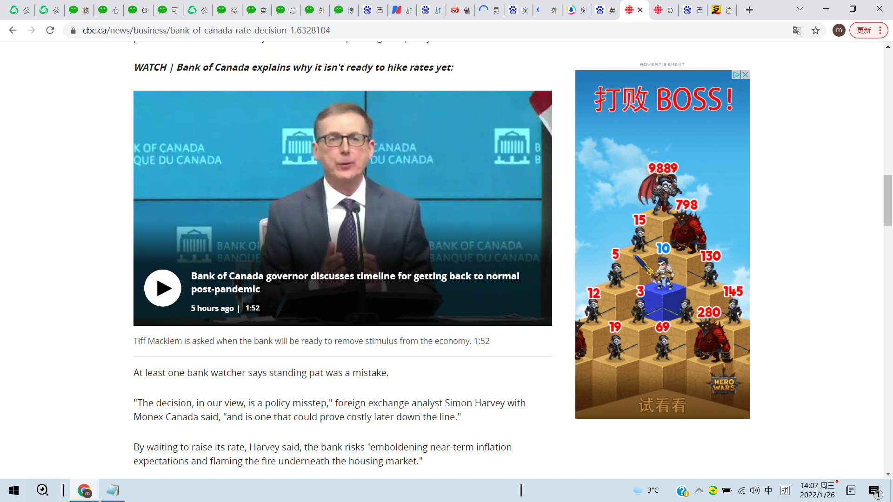Switch to the tab labeled 心
The image size is (893, 502).
pos(108,10)
